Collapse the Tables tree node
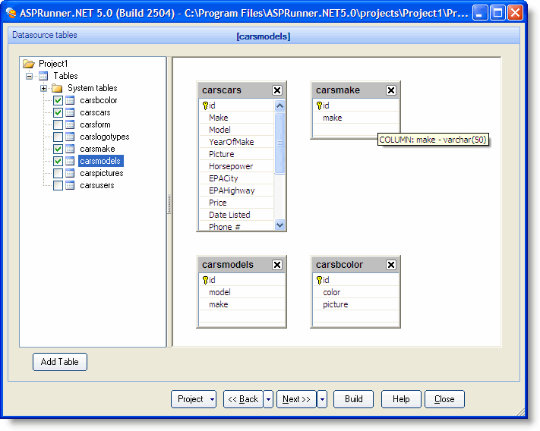 click(30, 76)
